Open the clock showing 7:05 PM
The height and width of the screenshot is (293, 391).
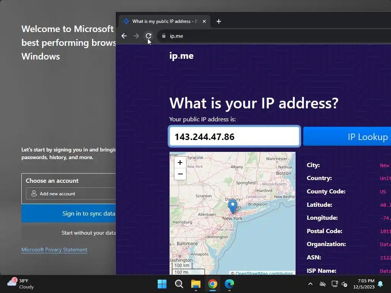[364, 284]
